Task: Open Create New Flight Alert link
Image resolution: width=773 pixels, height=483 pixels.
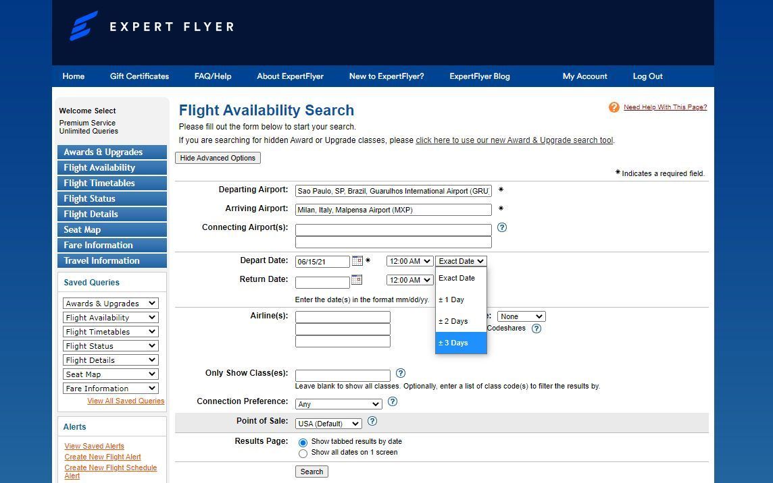Action: point(103,457)
